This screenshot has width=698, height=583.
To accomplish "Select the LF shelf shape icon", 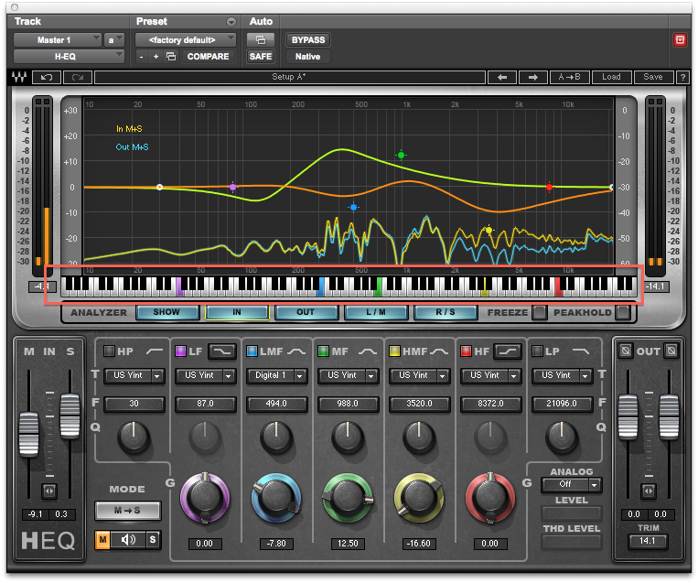I will point(221,351).
